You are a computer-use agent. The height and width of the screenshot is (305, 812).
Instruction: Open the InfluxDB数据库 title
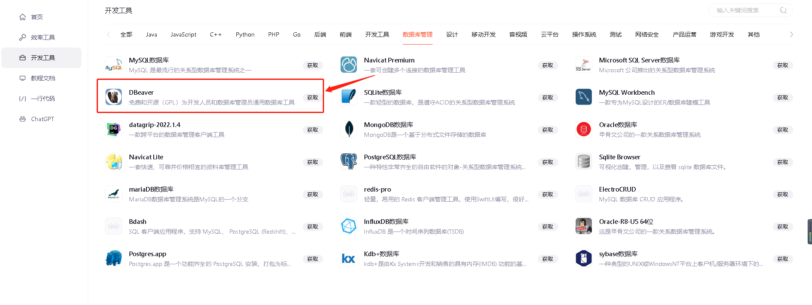(x=386, y=222)
